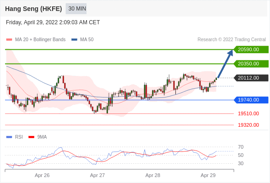Click the 19320.00 support level label

248,125
